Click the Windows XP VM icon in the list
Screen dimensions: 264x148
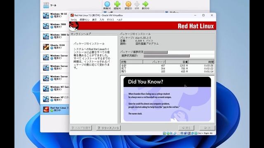(x=46, y=99)
